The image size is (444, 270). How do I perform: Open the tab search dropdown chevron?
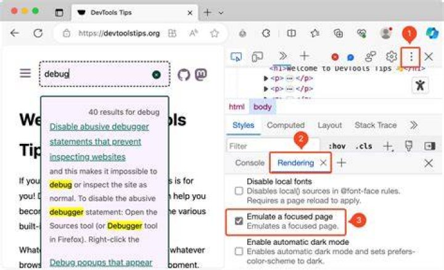221,13
